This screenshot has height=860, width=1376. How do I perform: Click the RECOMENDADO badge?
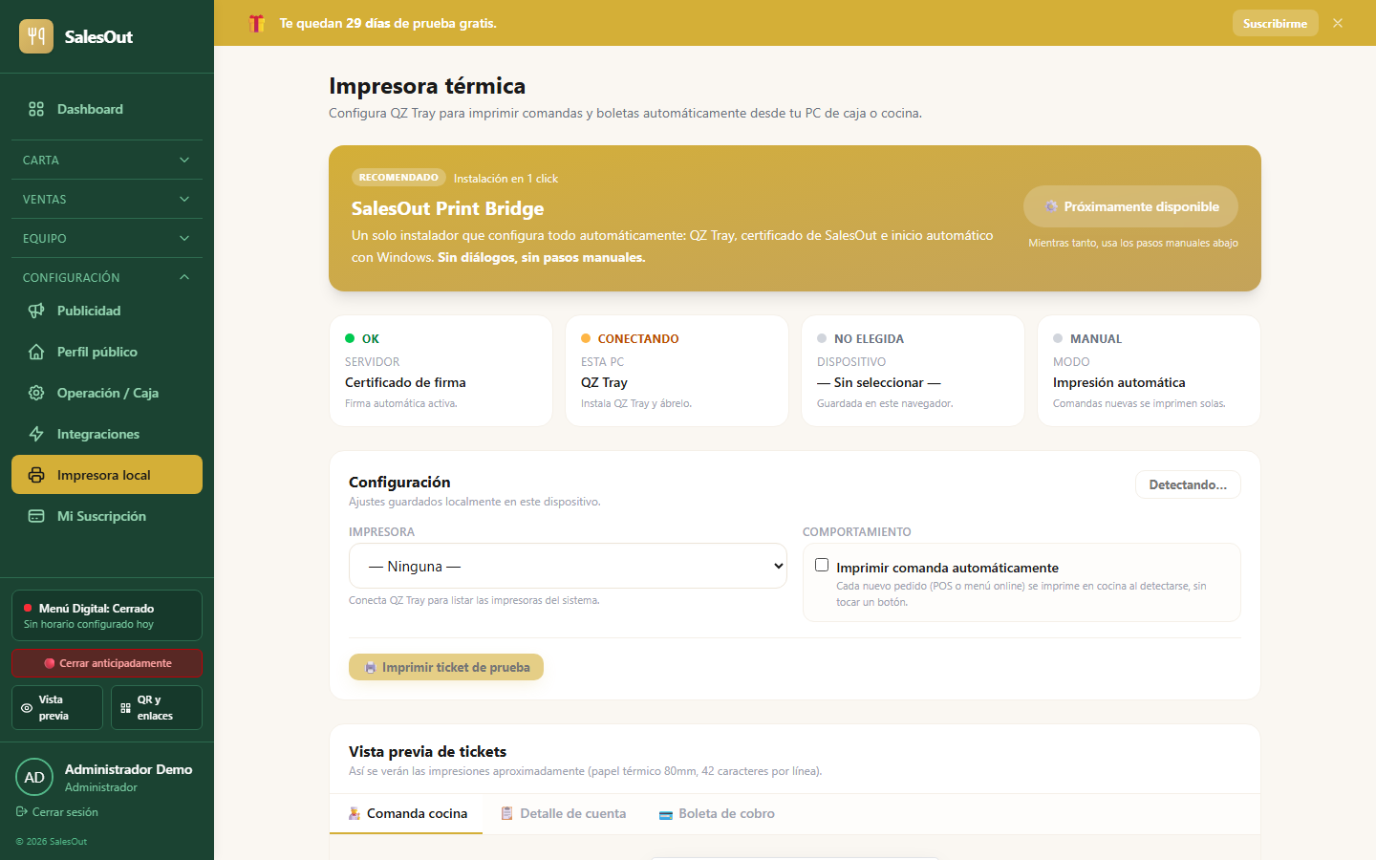[398, 178]
